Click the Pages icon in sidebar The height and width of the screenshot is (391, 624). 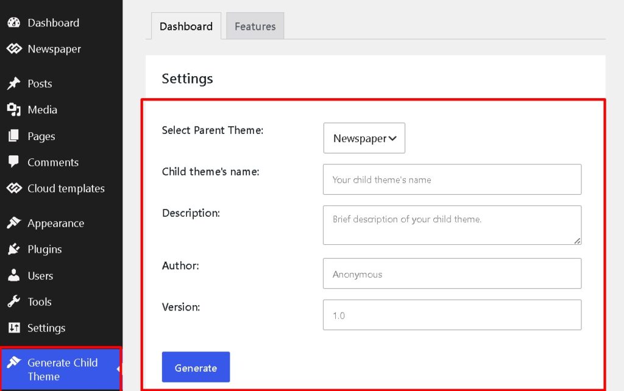(x=14, y=136)
